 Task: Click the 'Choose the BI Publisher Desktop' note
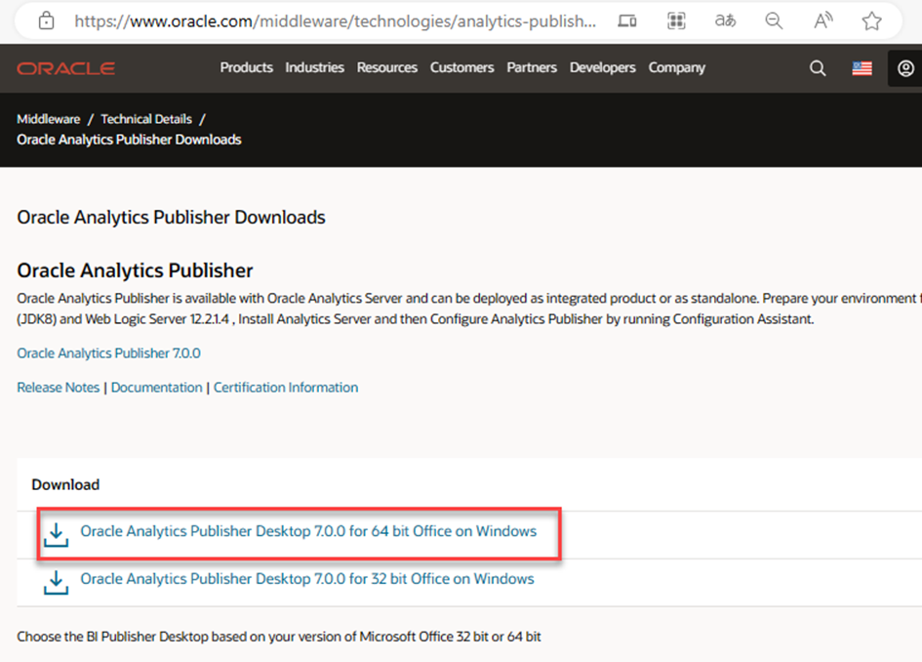click(279, 637)
